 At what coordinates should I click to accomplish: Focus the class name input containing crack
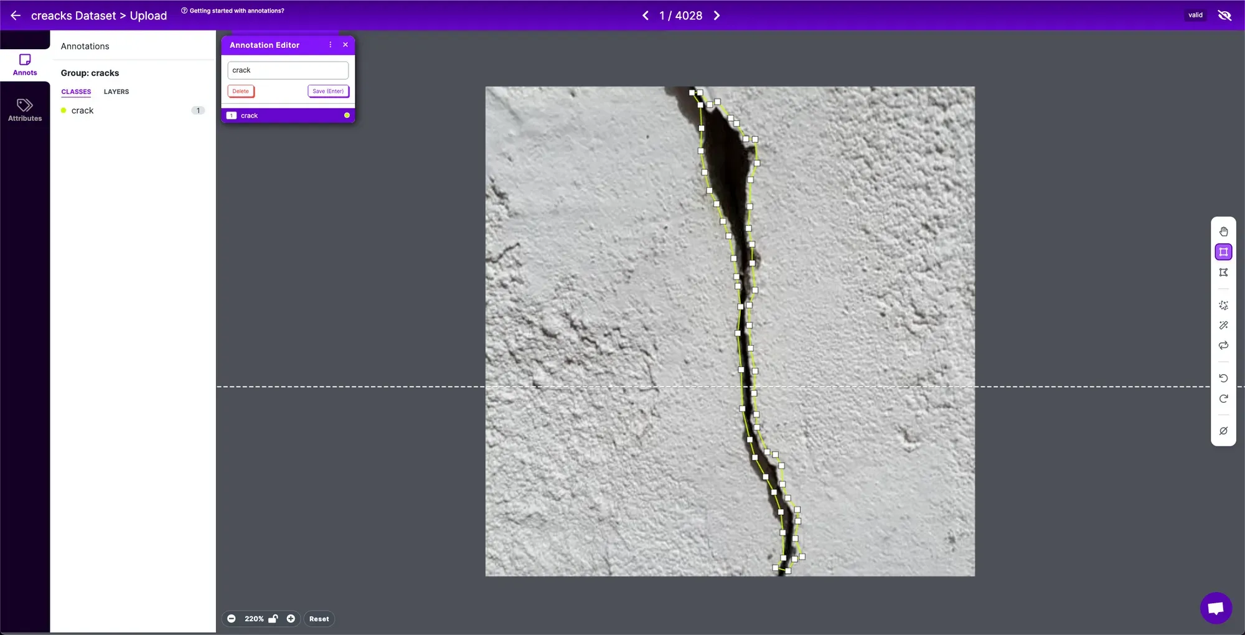(288, 70)
